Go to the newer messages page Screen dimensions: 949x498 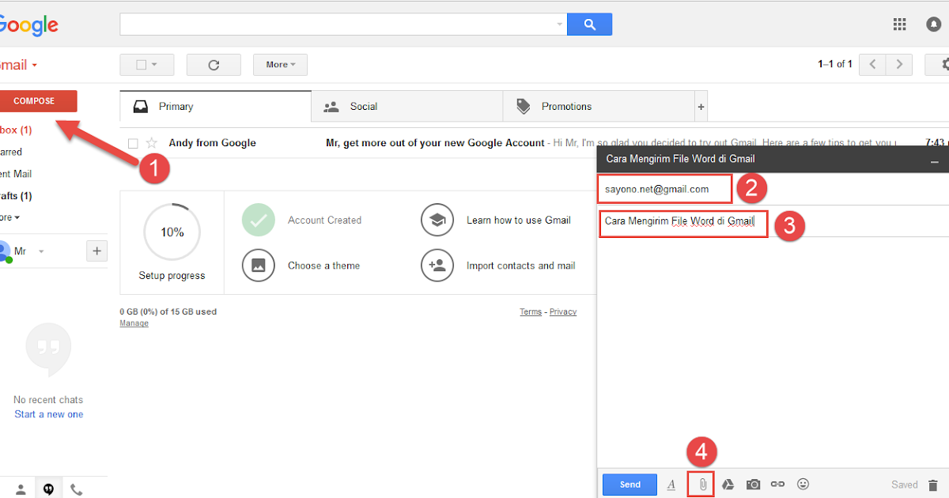[x=872, y=65]
